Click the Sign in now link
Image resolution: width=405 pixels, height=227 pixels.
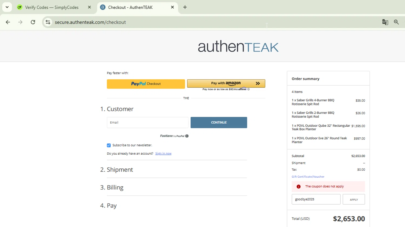tap(163, 154)
